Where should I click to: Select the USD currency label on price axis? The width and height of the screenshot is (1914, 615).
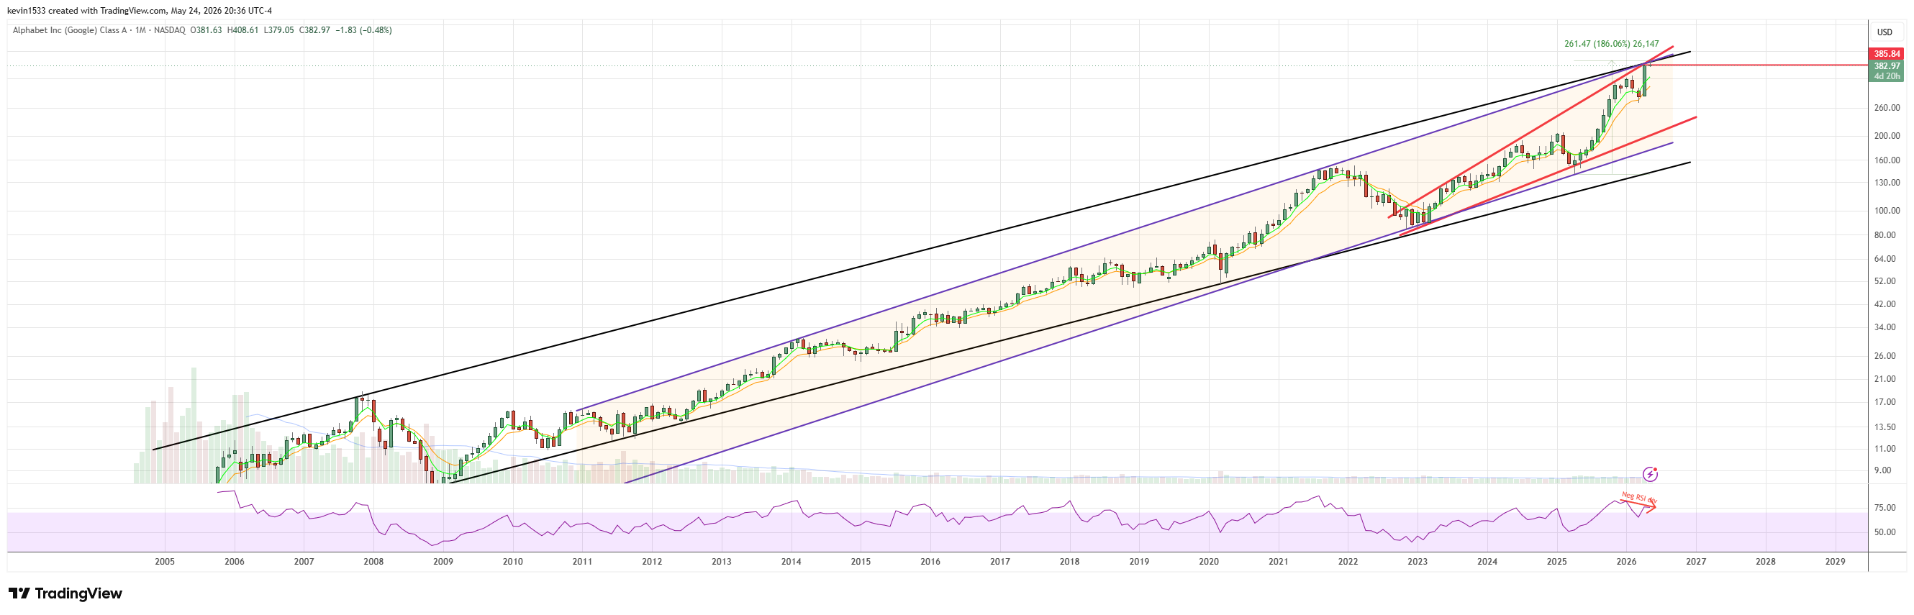tap(1884, 32)
